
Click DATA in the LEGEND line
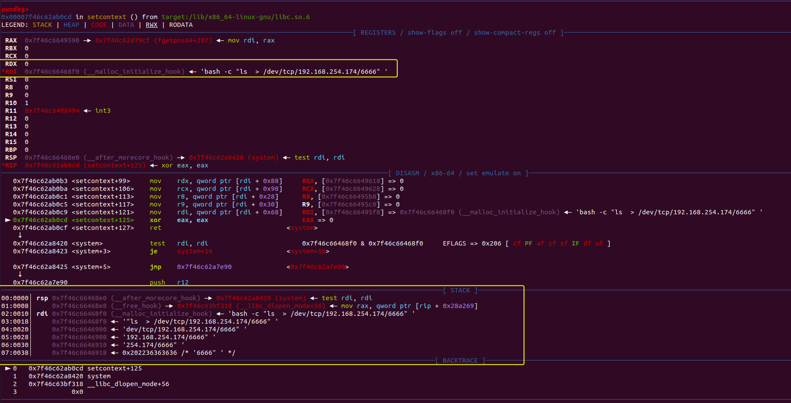(126, 25)
